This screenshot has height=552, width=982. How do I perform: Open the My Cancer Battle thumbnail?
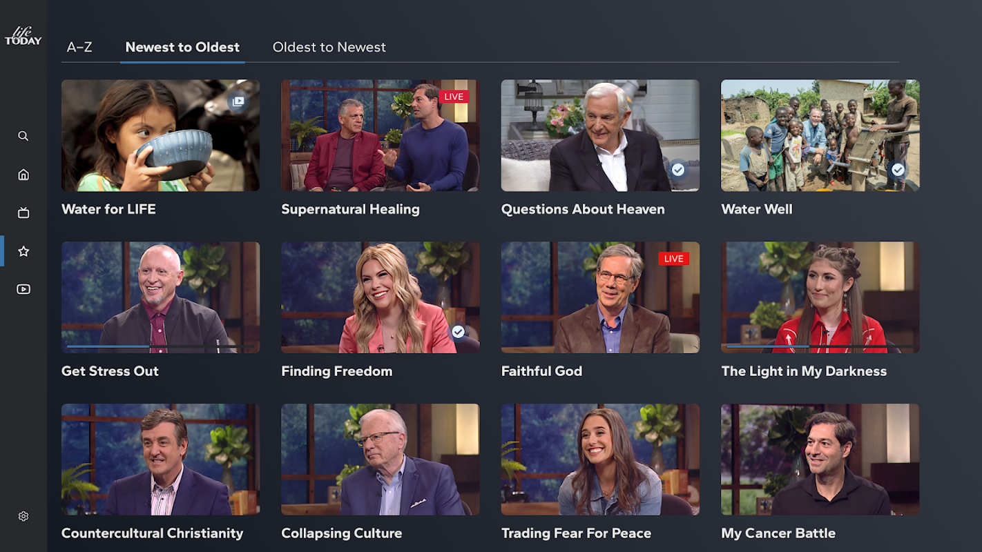tap(820, 460)
